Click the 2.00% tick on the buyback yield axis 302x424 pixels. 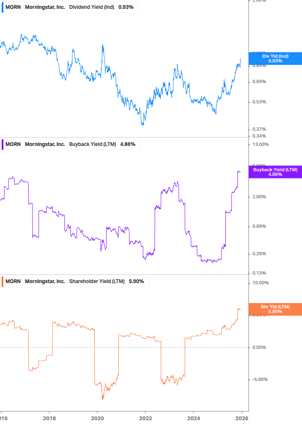tap(259, 197)
